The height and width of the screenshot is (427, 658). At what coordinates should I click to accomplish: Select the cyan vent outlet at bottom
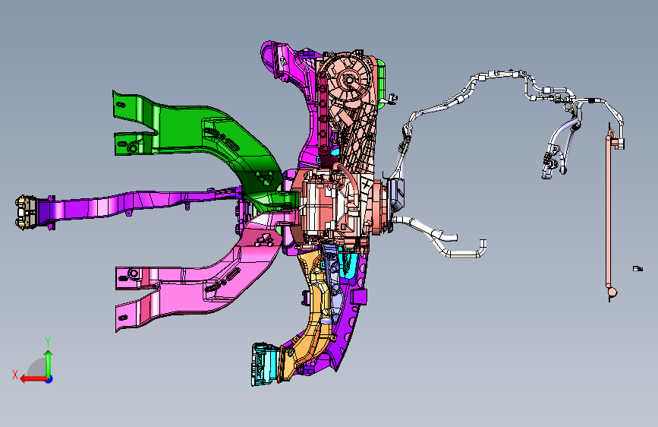coord(265,364)
